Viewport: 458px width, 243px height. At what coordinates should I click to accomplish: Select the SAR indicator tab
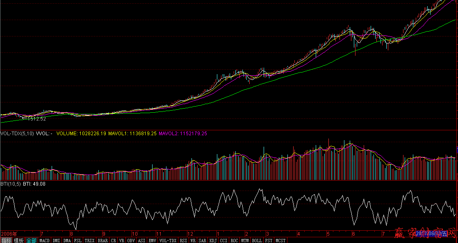tap(203, 241)
